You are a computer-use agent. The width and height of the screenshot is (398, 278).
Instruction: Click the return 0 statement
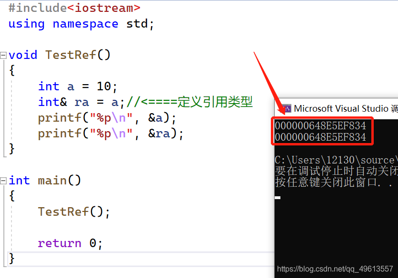70,243
